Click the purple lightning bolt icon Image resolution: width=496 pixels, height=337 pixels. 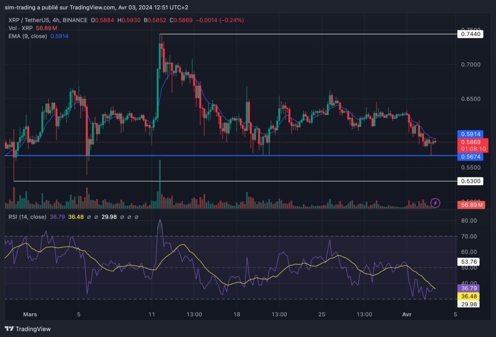435,203
